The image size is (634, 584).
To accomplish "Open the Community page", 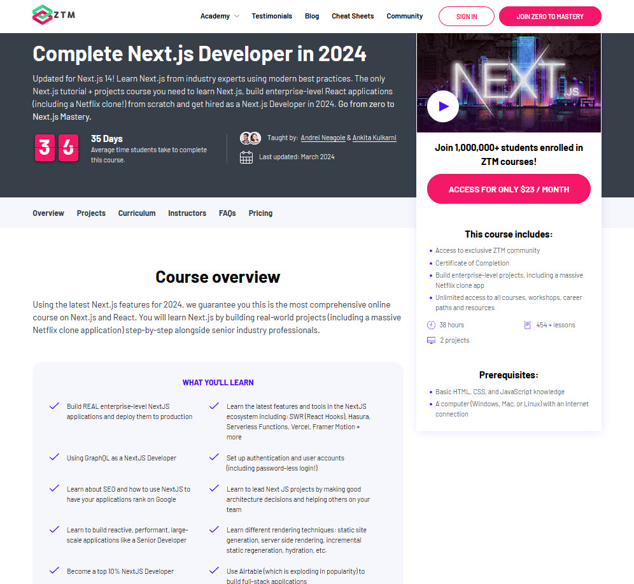I will [404, 16].
